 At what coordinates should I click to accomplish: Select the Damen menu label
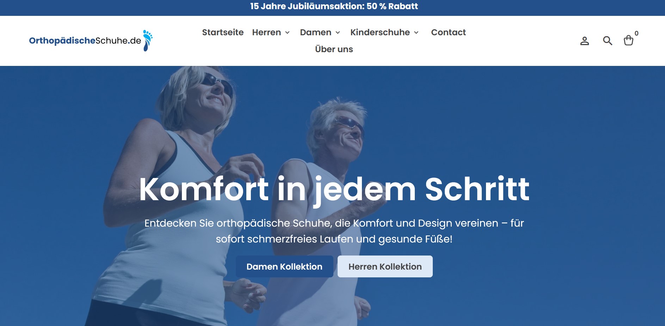[315, 32]
